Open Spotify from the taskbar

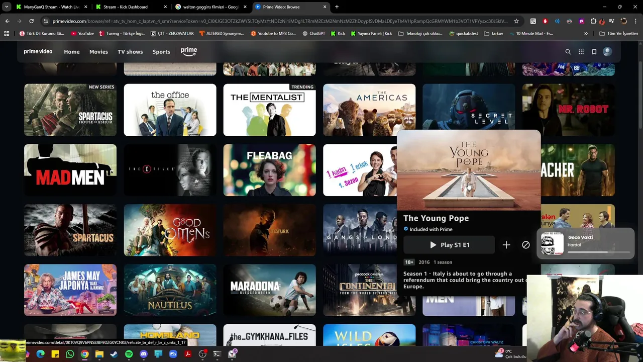pyautogui.click(x=129, y=354)
